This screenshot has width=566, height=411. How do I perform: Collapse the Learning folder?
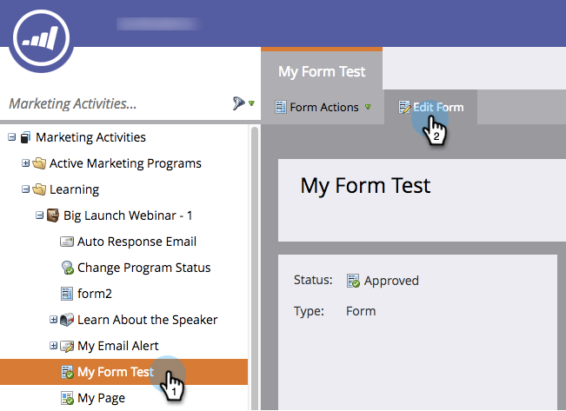pyautogui.click(x=25, y=189)
